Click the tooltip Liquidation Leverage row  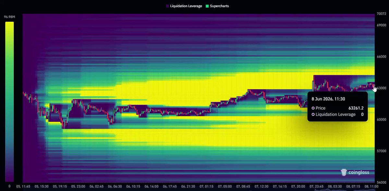point(338,115)
